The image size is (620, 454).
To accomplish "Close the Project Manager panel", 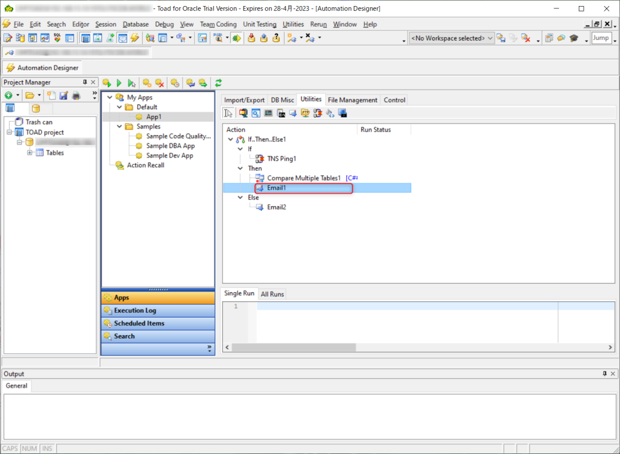I will pyautogui.click(x=93, y=82).
